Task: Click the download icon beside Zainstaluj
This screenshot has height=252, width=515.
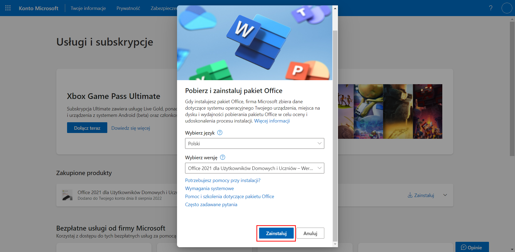Action: click(410, 195)
